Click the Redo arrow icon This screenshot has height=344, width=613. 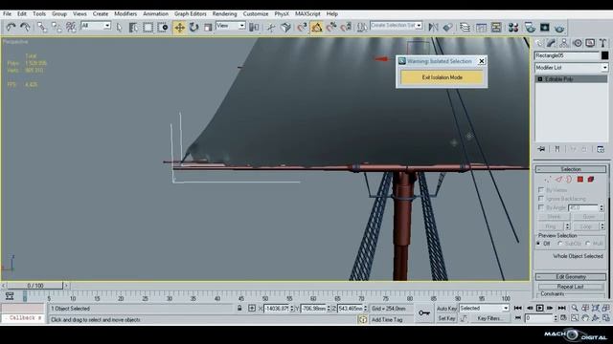[x=25, y=27]
